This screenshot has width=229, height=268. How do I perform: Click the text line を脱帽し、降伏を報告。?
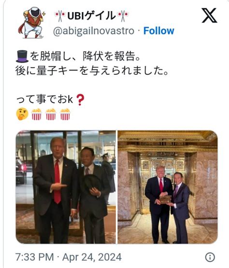click(85, 56)
